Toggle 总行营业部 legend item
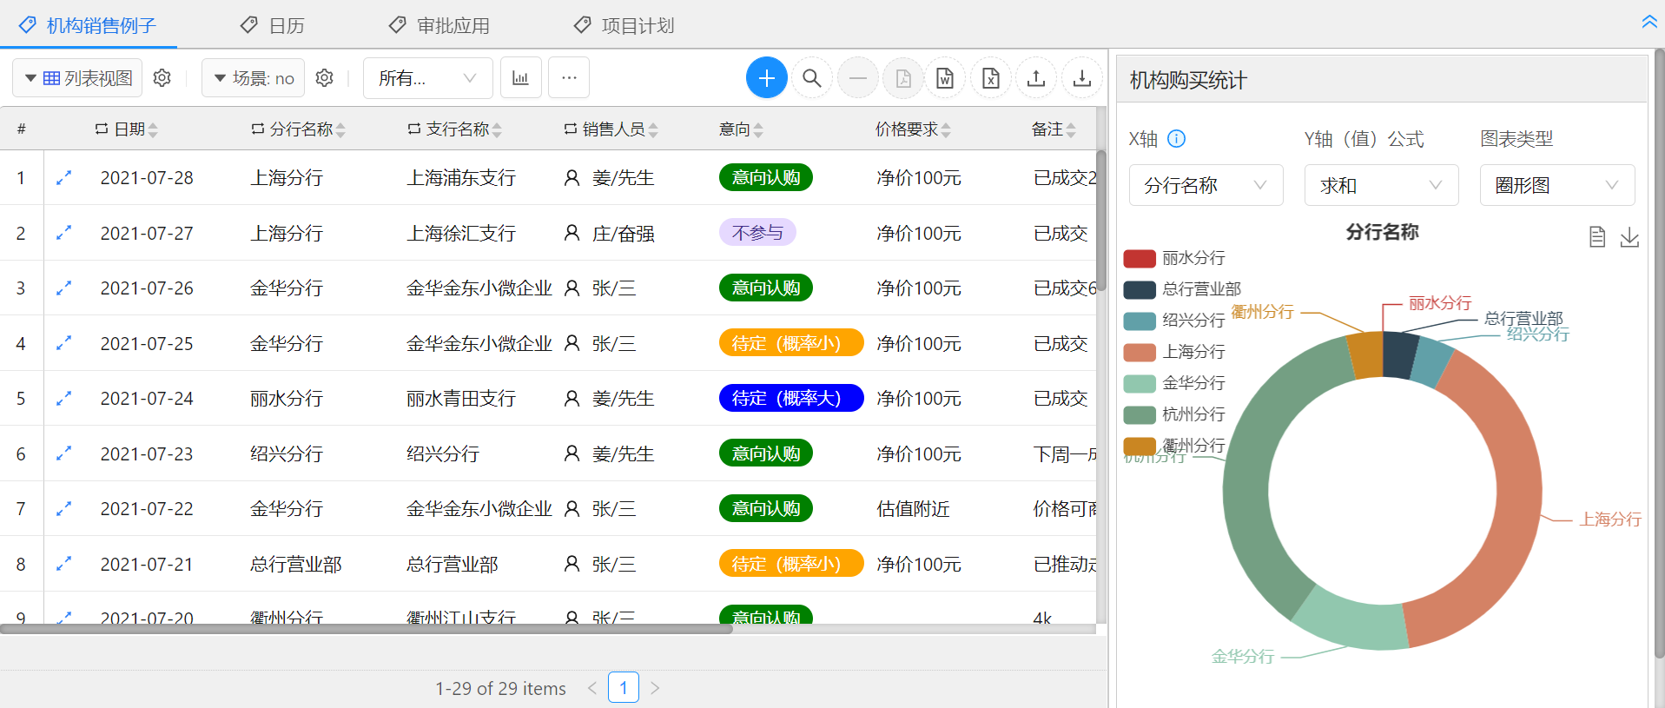 coord(1182,289)
